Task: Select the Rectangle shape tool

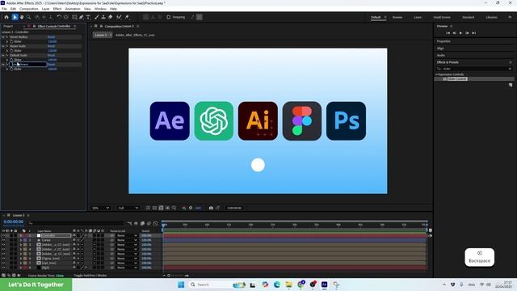Action: click(x=74, y=17)
